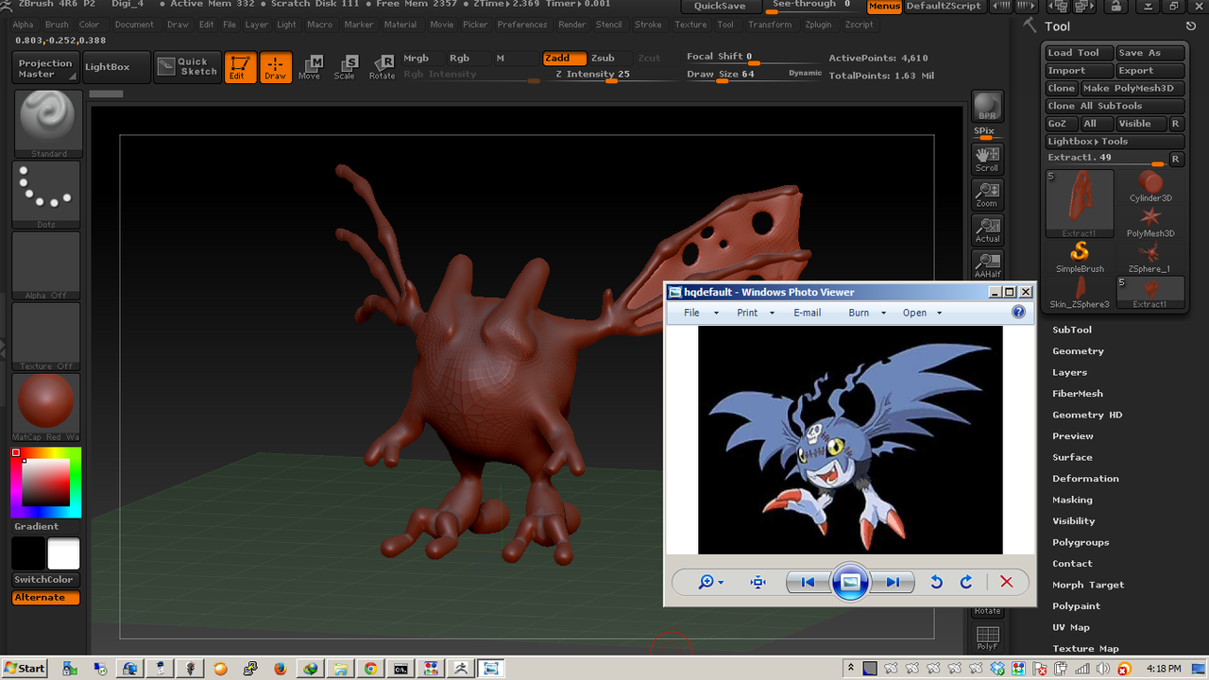Select the PolyMesh3D star tool
The width and height of the screenshot is (1209, 680).
pos(1150,222)
